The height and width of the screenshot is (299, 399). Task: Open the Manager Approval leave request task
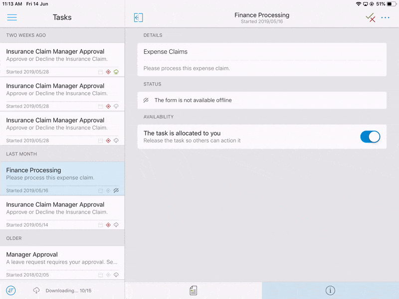(62, 260)
